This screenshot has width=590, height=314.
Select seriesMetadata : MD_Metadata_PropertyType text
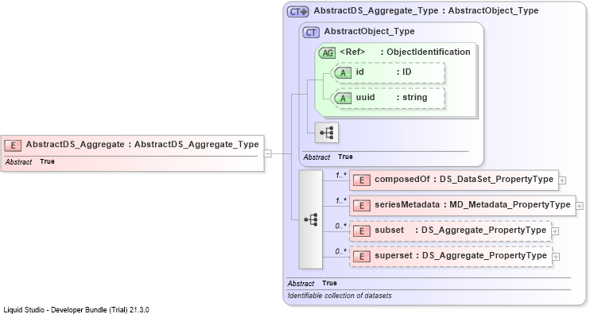pos(472,204)
